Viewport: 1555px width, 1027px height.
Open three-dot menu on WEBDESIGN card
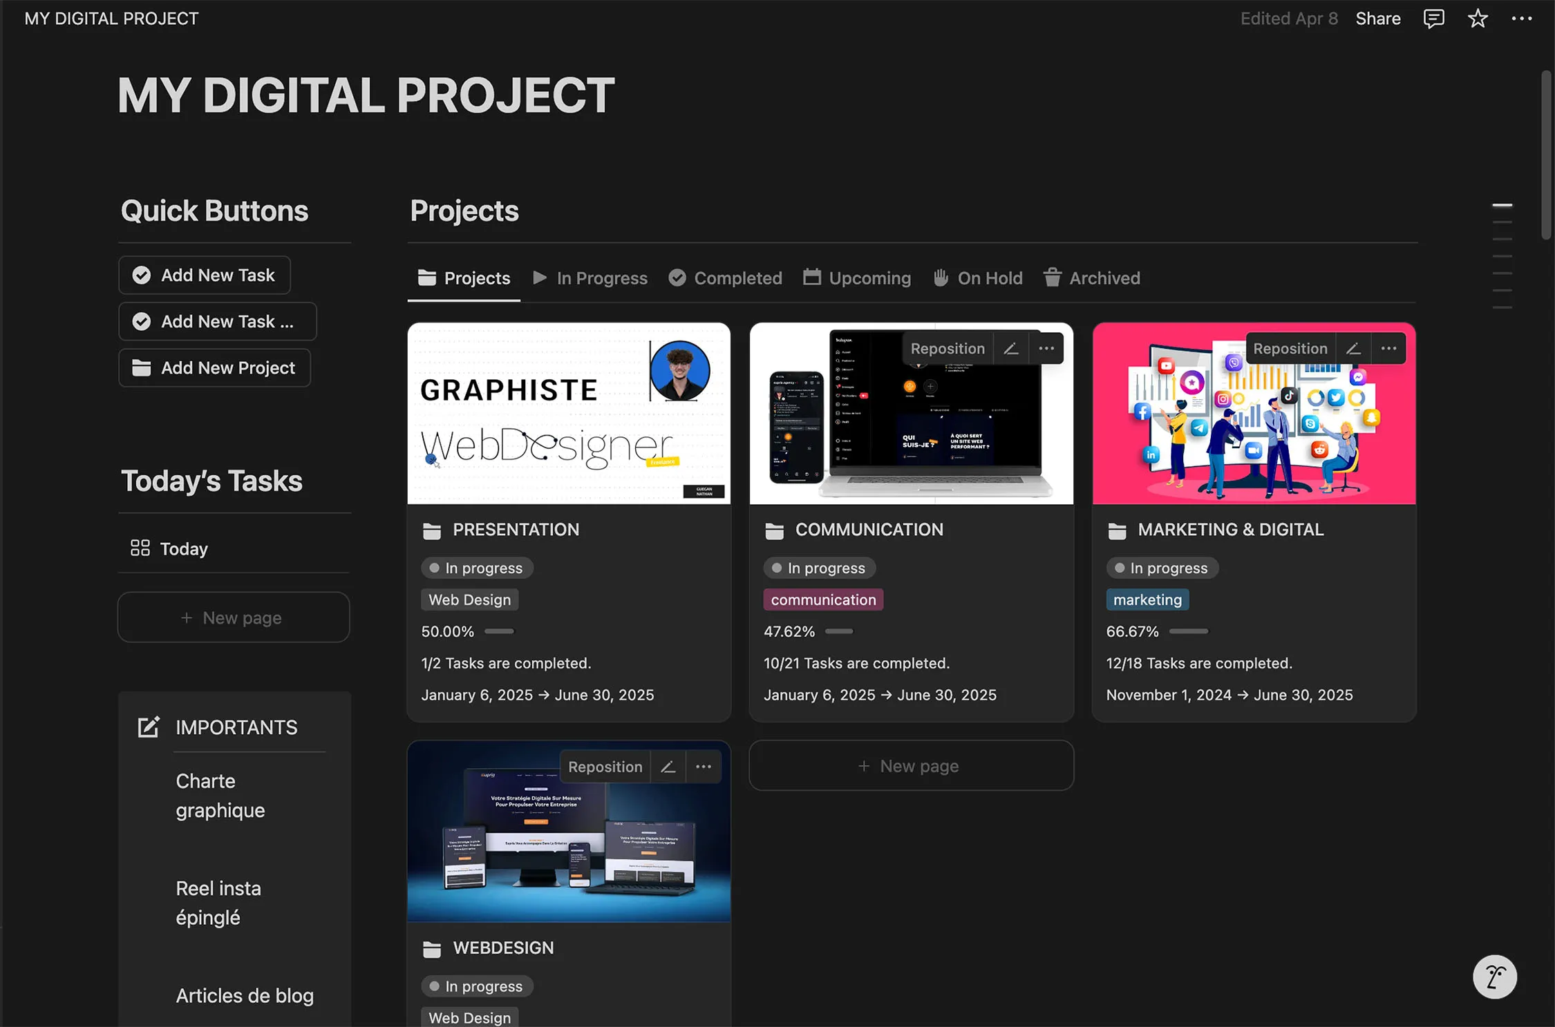tap(704, 767)
